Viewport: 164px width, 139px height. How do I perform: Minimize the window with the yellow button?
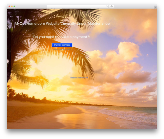click(x=12, y=7)
